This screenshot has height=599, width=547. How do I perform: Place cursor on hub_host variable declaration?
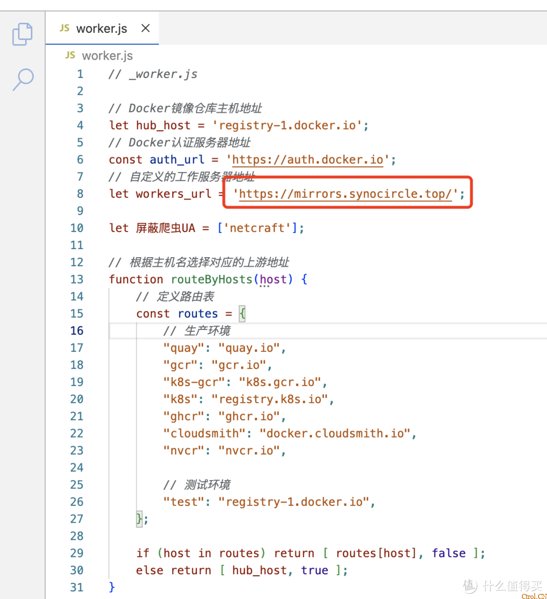coord(163,126)
